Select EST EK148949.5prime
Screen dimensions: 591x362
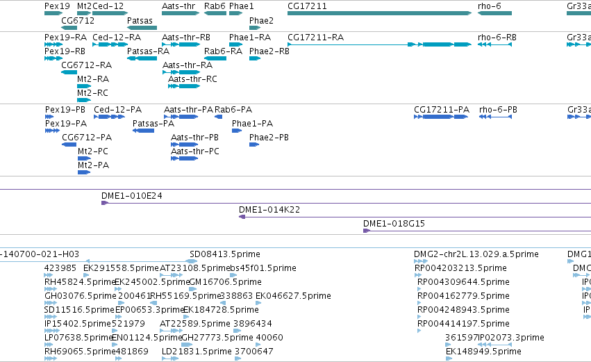click(x=483, y=352)
